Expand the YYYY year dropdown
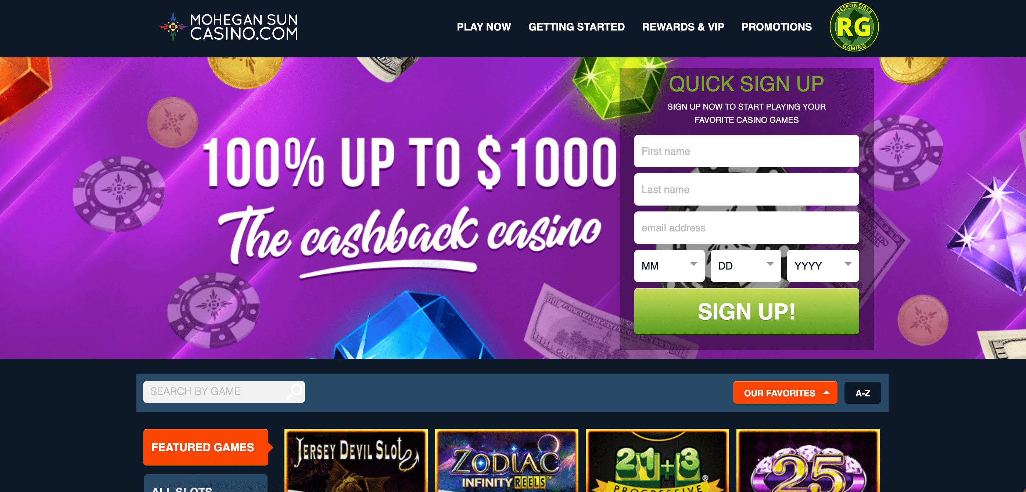1026x492 pixels. pyautogui.click(x=823, y=265)
